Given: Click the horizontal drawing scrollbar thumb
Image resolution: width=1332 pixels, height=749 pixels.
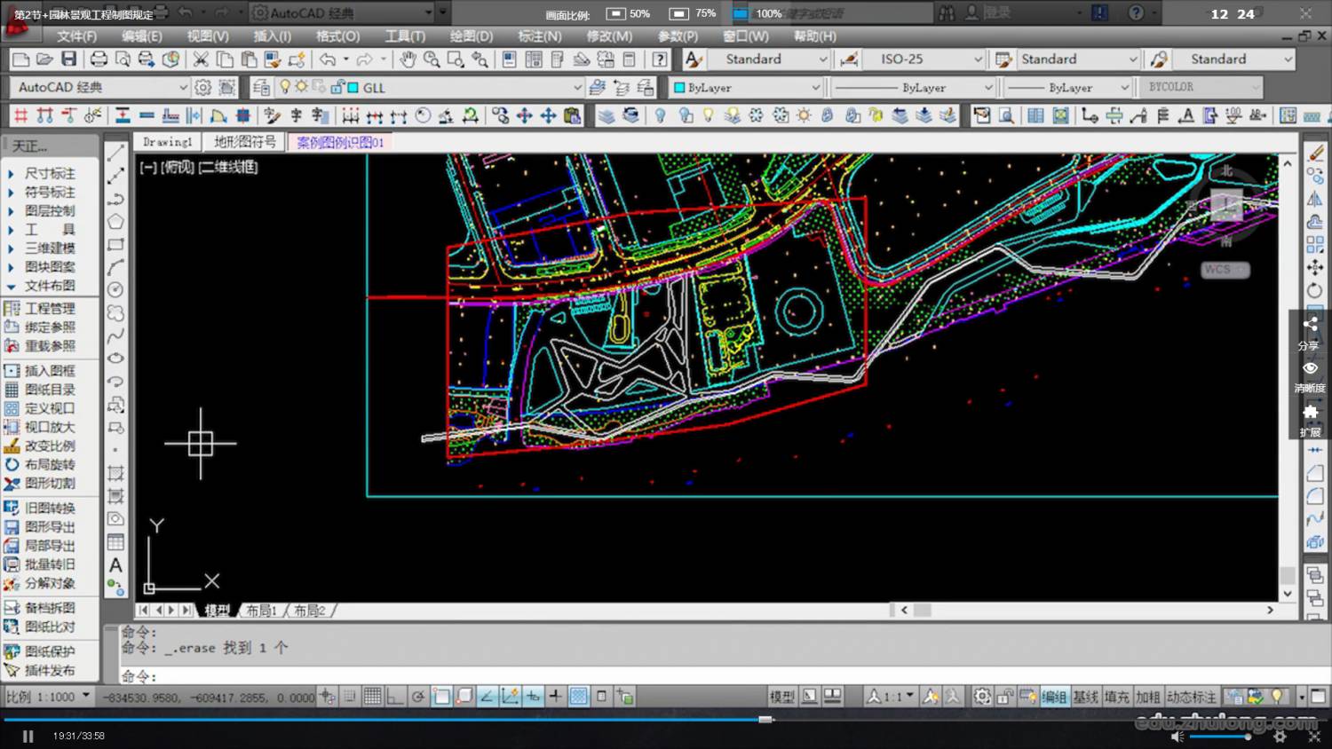Looking at the screenshot, I should pyautogui.click(x=922, y=610).
